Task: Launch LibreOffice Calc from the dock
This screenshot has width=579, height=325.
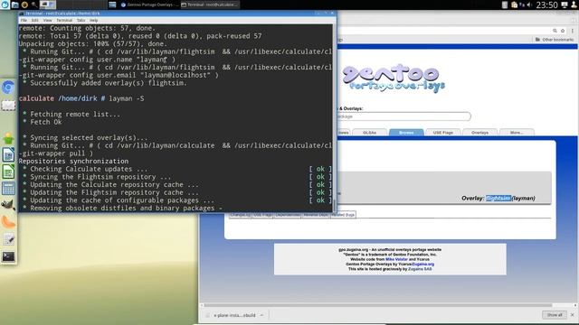Action: click(8, 172)
